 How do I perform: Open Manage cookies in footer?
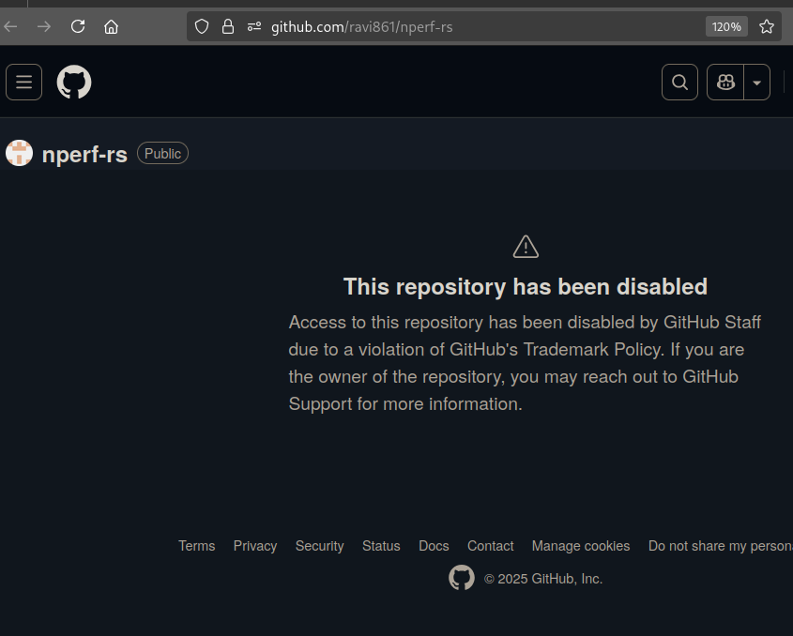click(x=581, y=546)
